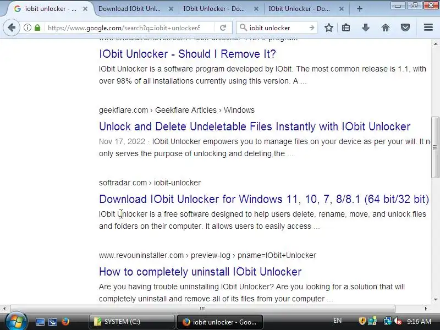Reload the page with the refresh icon
Viewport: 440px width, 330px height.
click(x=223, y=28)
